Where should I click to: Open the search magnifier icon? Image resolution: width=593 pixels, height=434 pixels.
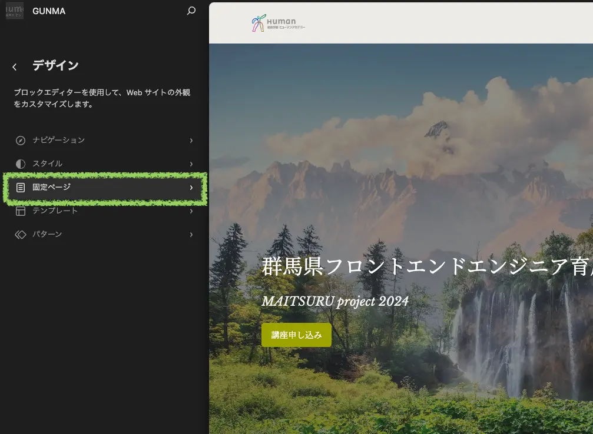(x=191, y=11)
